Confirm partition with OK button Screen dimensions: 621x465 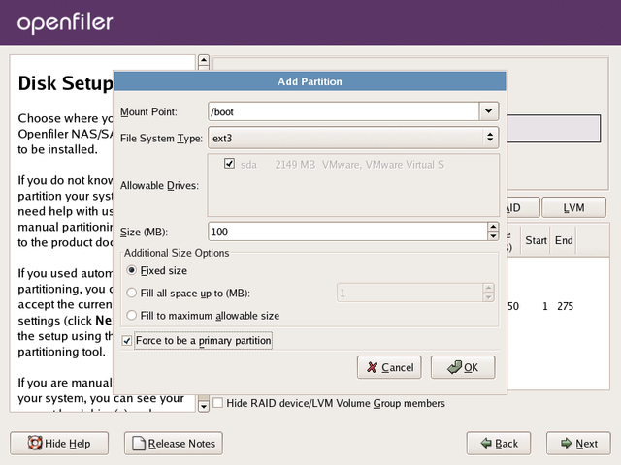coord(463,367)
